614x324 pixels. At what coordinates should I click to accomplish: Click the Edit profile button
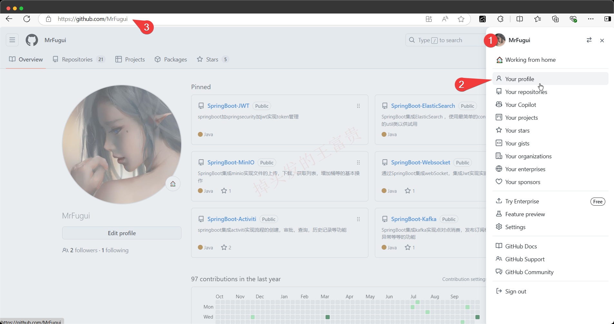click(122, 233)
